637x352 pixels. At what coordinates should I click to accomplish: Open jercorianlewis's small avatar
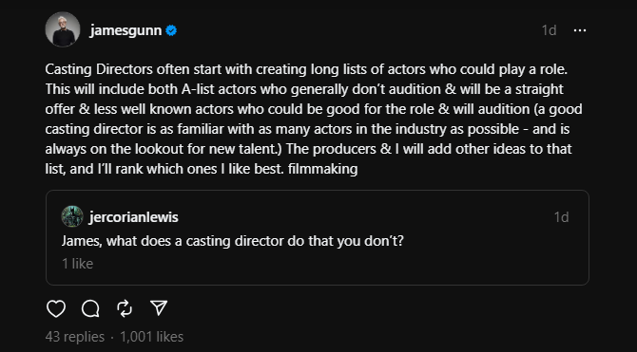tap(72, 216)
